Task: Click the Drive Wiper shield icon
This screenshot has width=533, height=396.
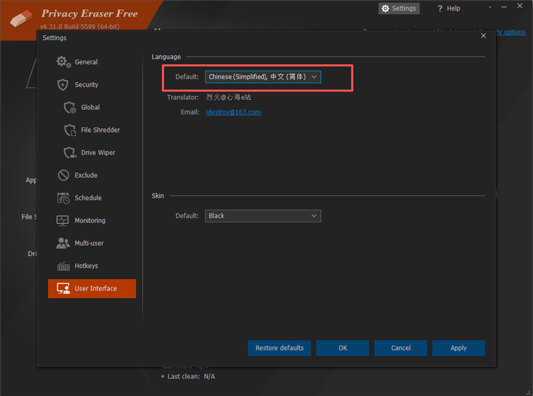Action: tap(70, 152)
